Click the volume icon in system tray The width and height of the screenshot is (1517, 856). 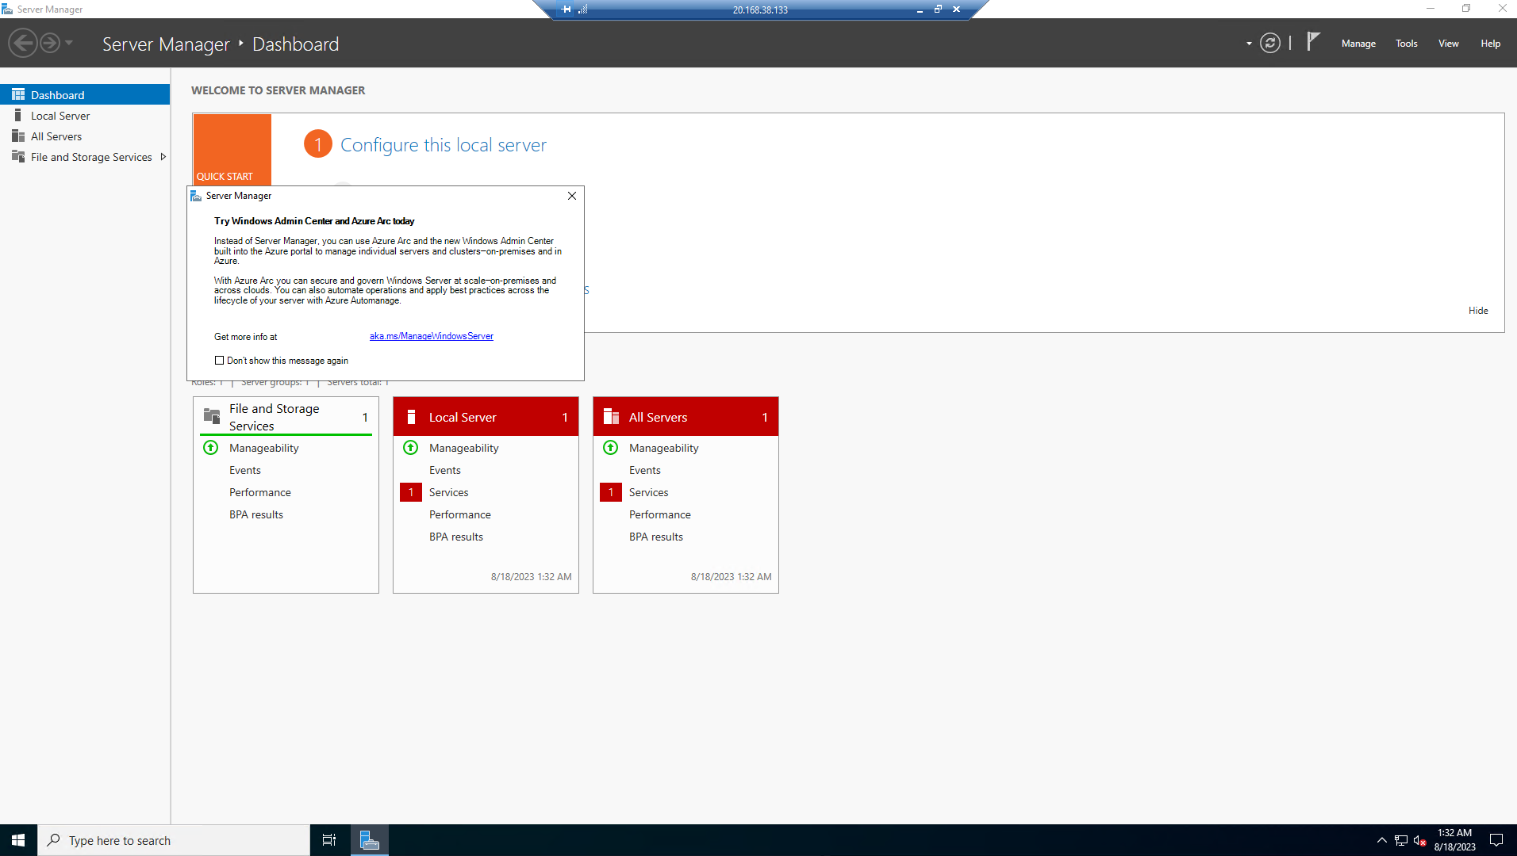click(1417, 839)
